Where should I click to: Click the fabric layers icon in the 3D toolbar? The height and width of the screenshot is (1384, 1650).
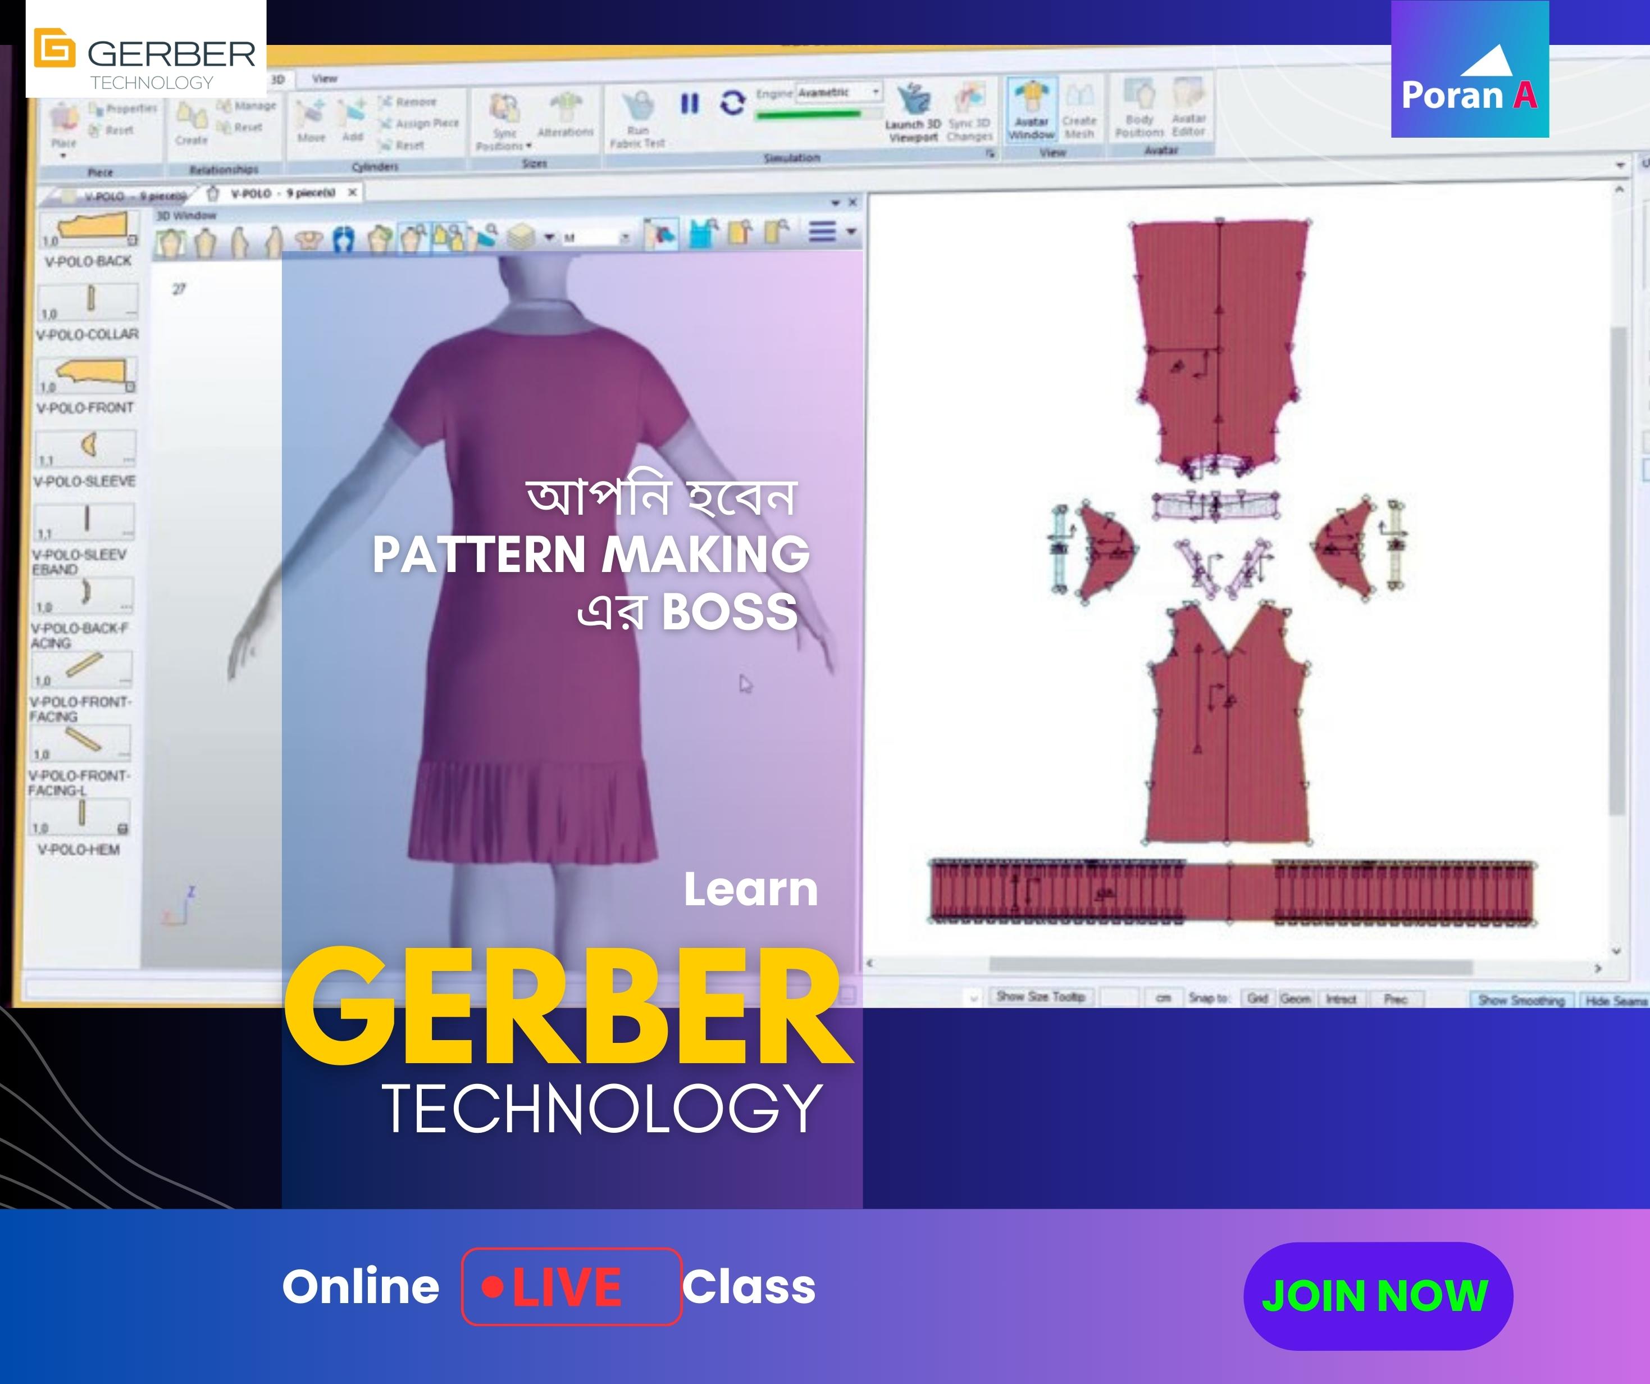(x=522, y=237)
